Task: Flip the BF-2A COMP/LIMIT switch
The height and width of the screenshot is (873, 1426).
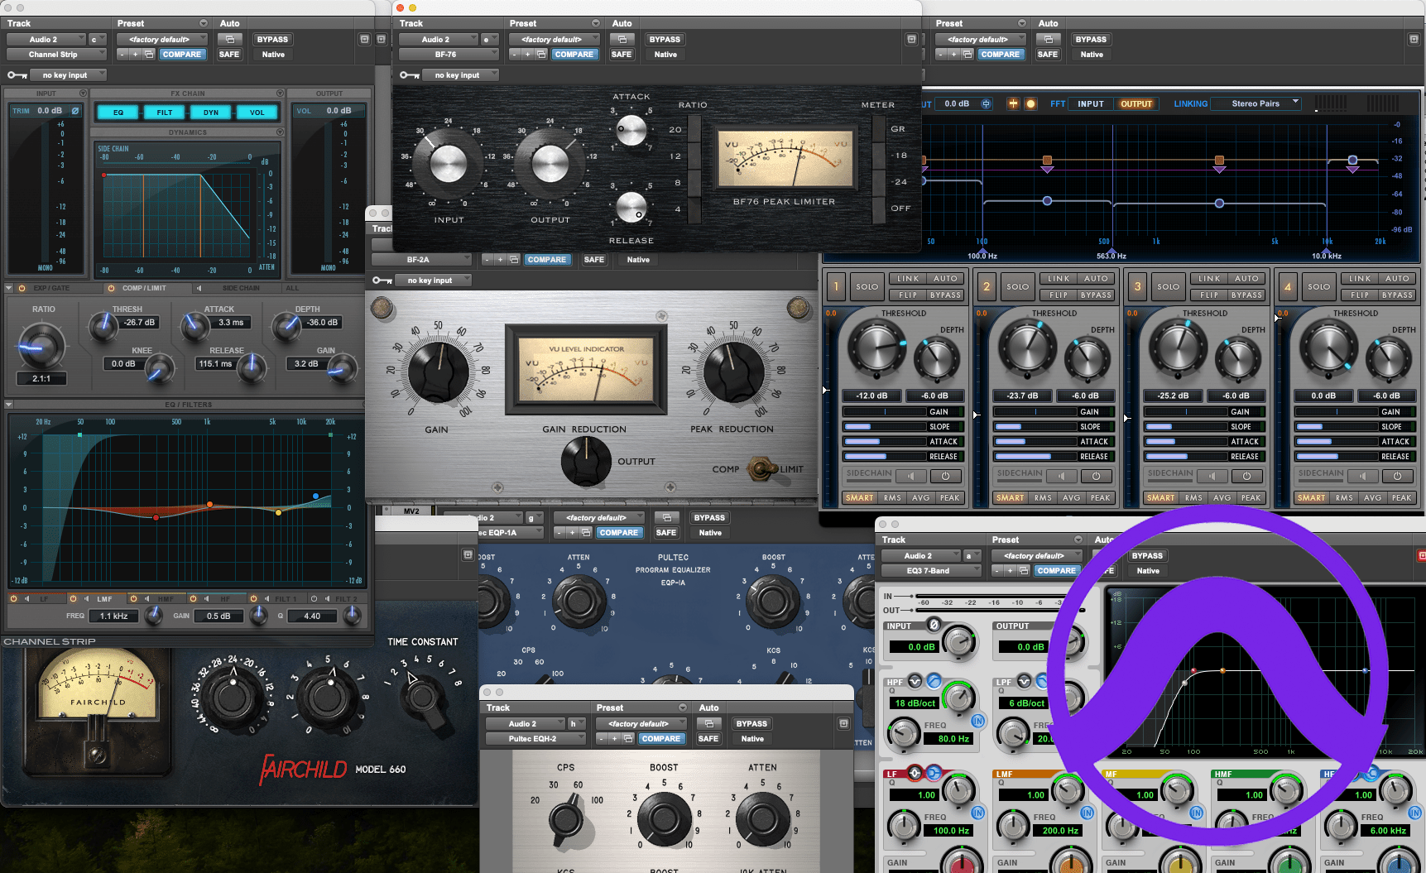Action: [x=761, y=469]
